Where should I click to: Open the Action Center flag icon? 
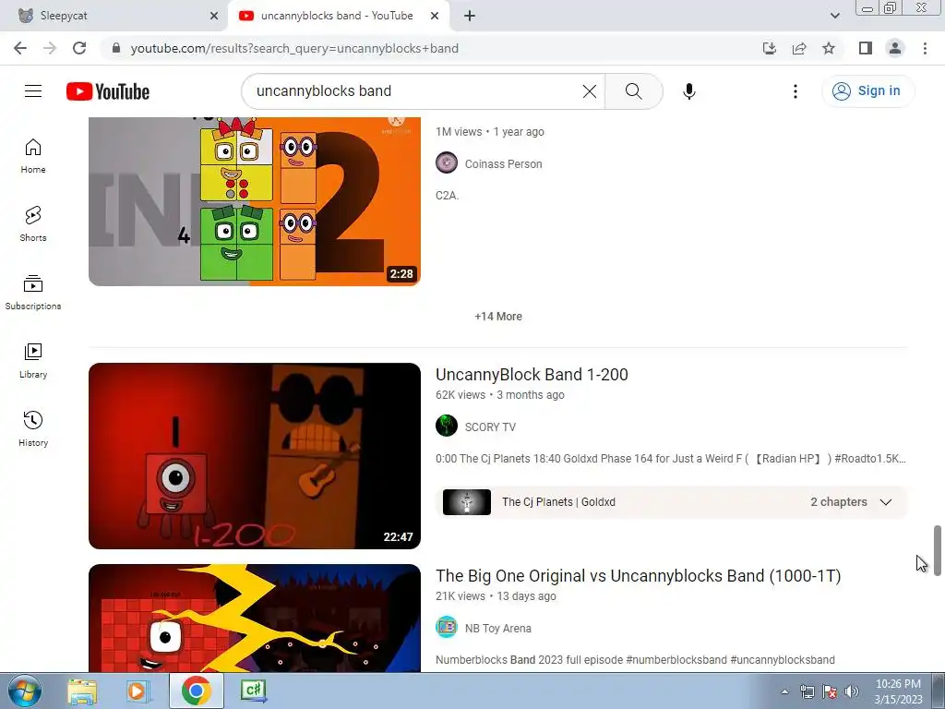pyautogui.click(x=830, y=691)
